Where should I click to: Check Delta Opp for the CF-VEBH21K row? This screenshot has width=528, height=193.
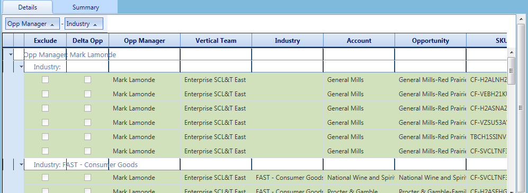(x=87, y=94)
